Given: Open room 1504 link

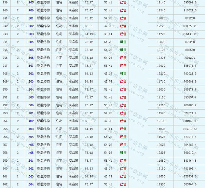Looking at the screenshot, I should (30, 90).
